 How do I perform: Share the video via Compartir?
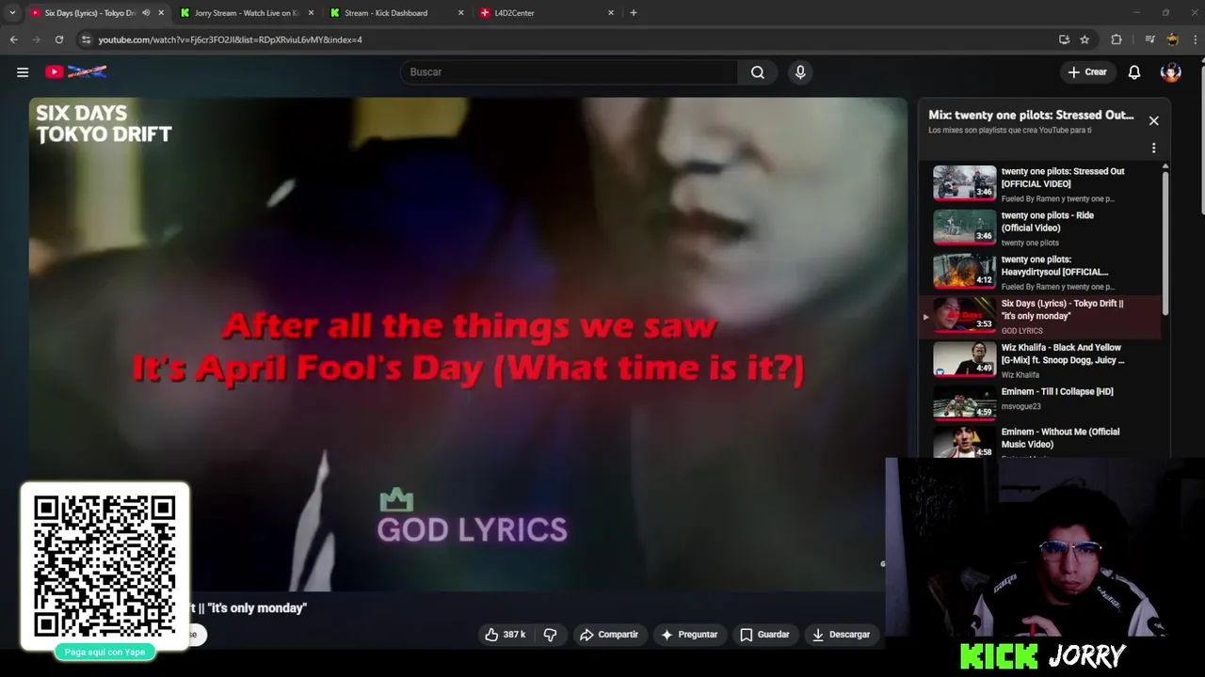tap(609, 635)
